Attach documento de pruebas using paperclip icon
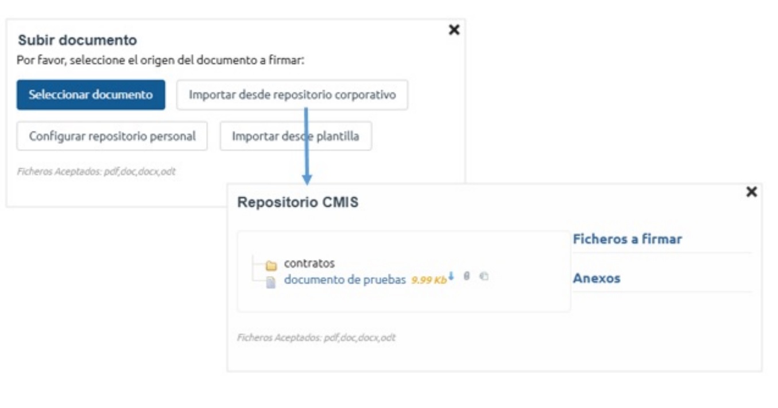This screenshot has width=778, height=408. pos(467,276)
